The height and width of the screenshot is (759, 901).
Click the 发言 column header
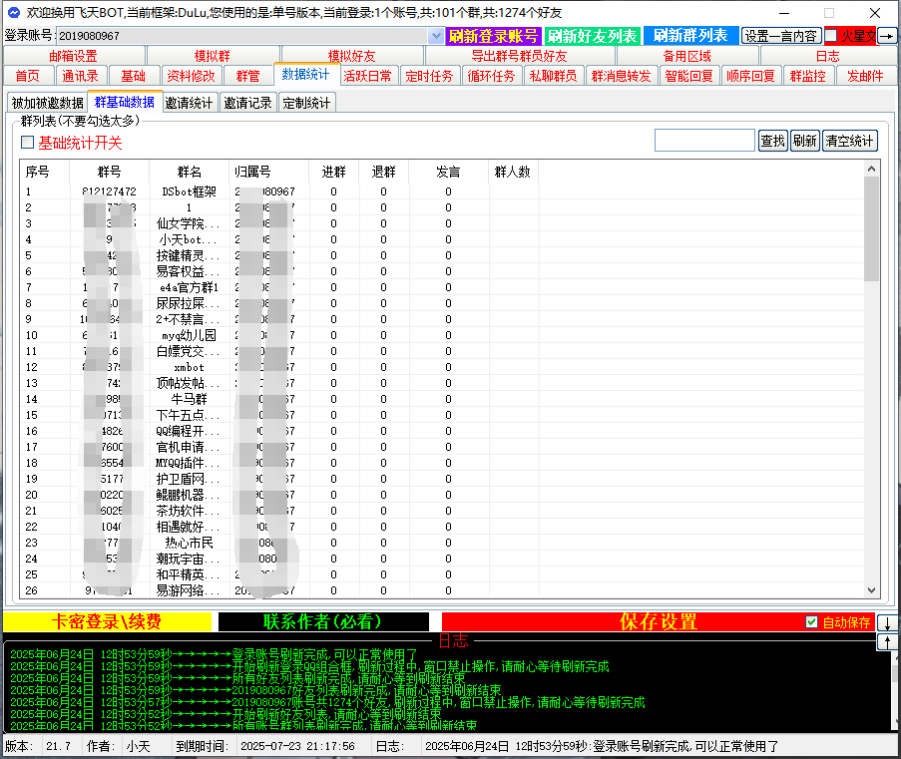pos(448,172)
